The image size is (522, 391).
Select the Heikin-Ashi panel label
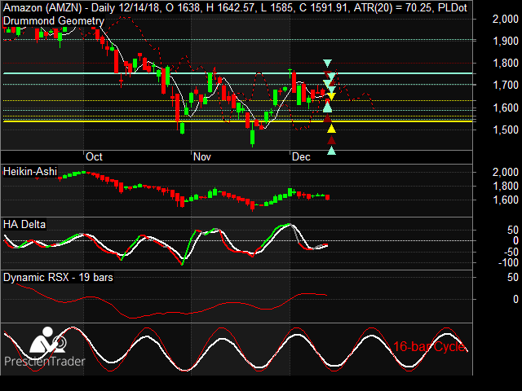(30, 172)
